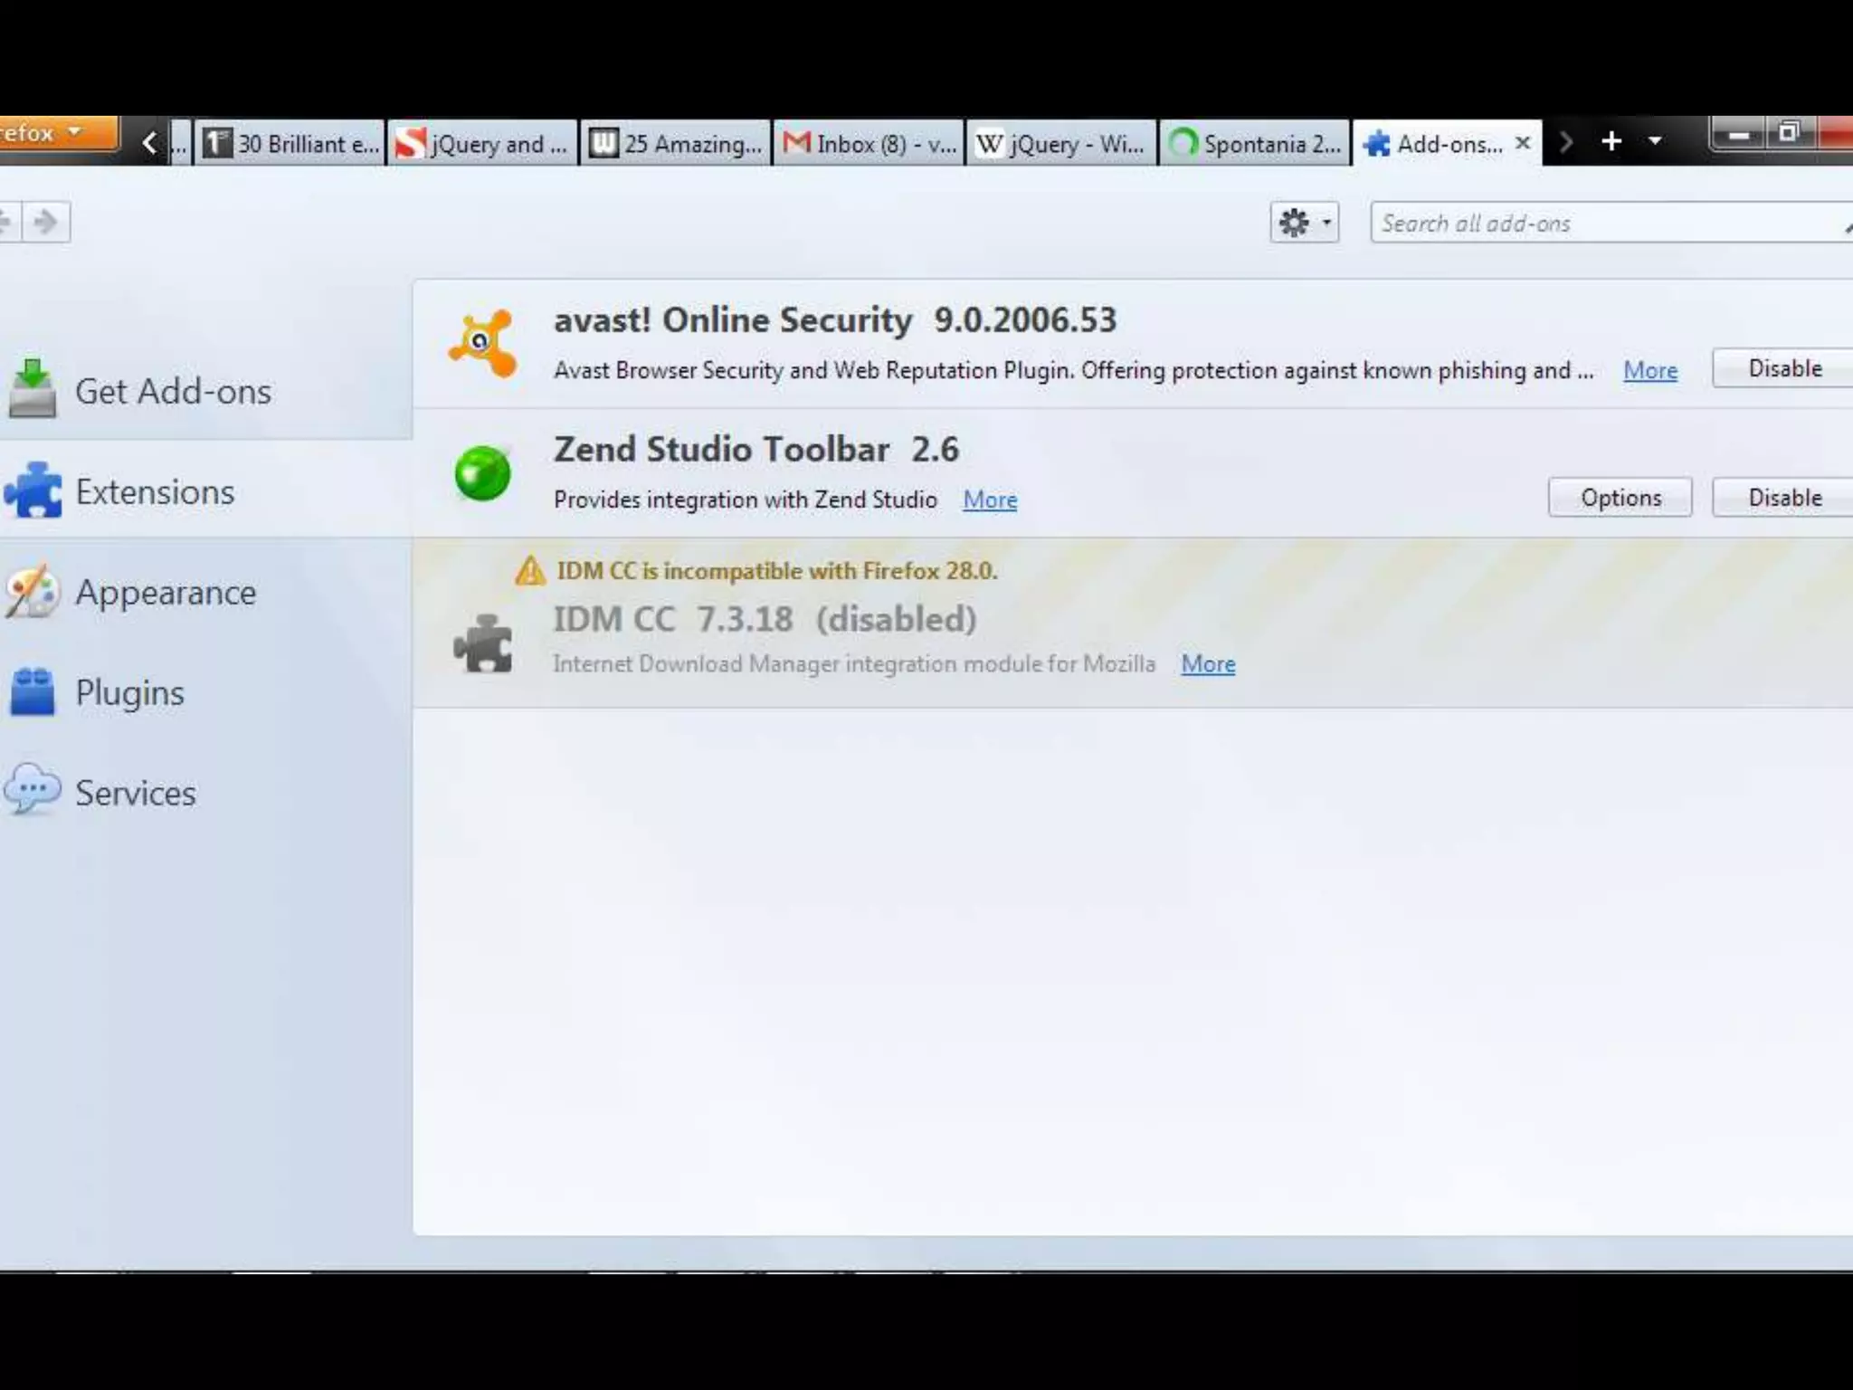Switch to the Gmail Inbox (8) tab
1853x1390 pixels.
click(x=869, y=143)
